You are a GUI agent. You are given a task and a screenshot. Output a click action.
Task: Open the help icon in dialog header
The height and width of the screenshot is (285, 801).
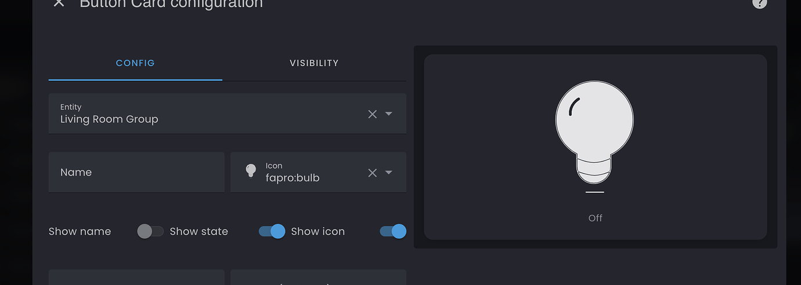tap(759, 3)
